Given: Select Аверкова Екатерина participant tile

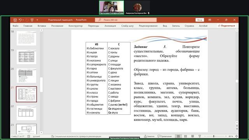Looking at the screenshot, I should coord(137,7).
